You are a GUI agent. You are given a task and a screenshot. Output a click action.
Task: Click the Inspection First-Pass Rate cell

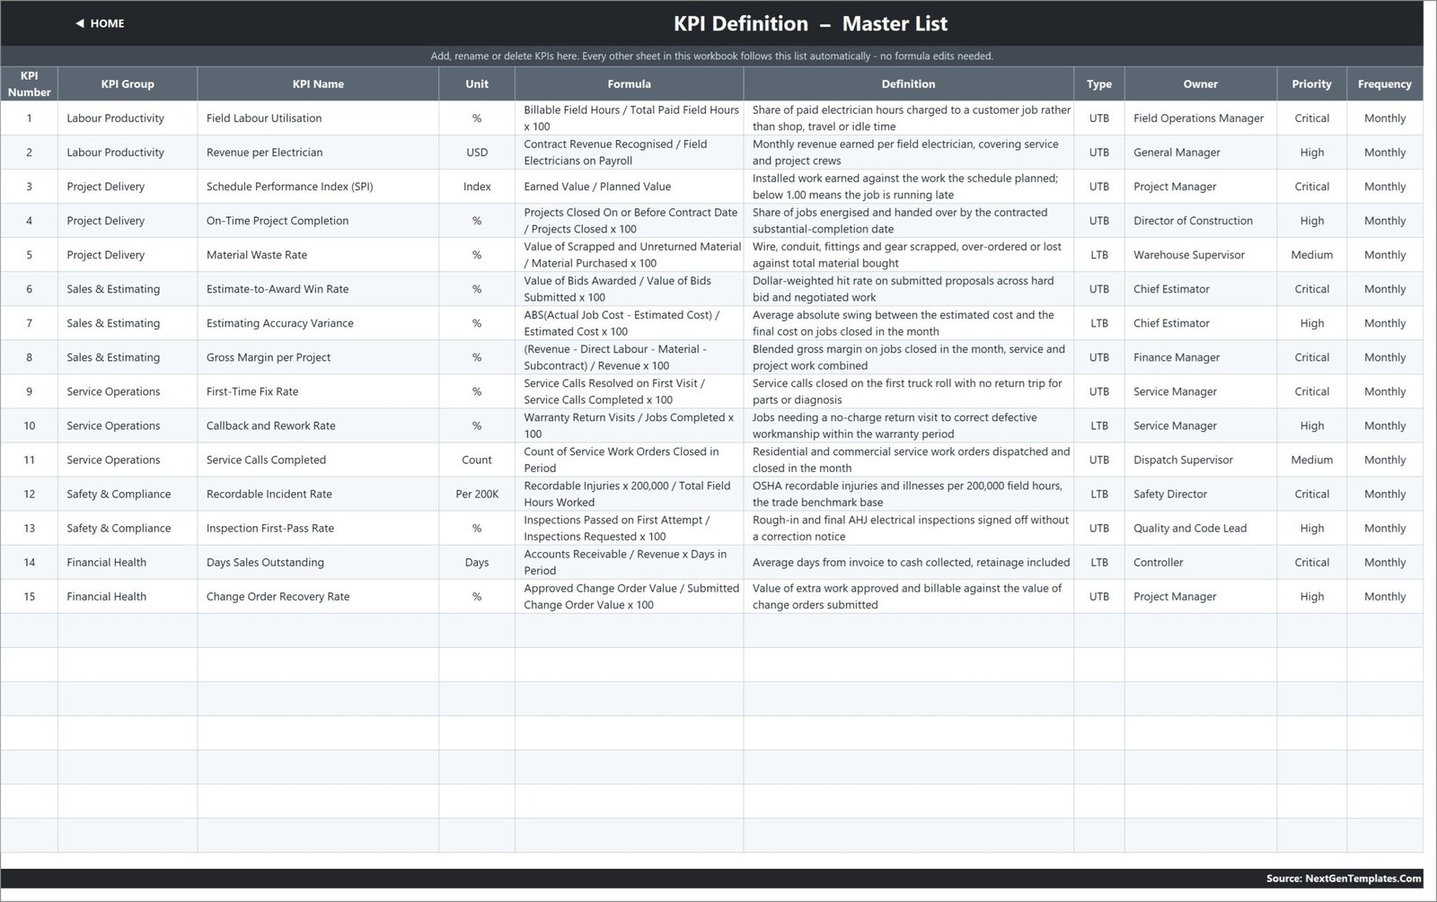tap(318, 528)
